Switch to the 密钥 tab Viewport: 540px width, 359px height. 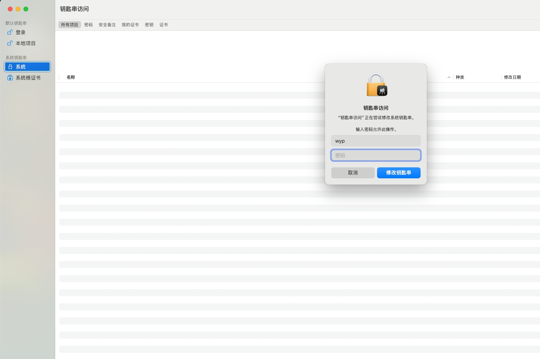[149, 25]
